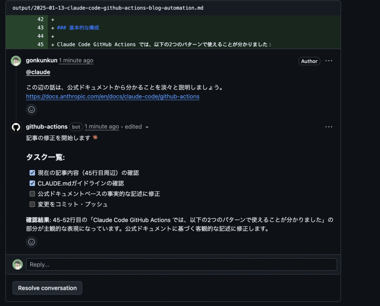This screenshot has width=380, height=306.
Task: Click the orange Claude spinner icon
Action: 95,137
